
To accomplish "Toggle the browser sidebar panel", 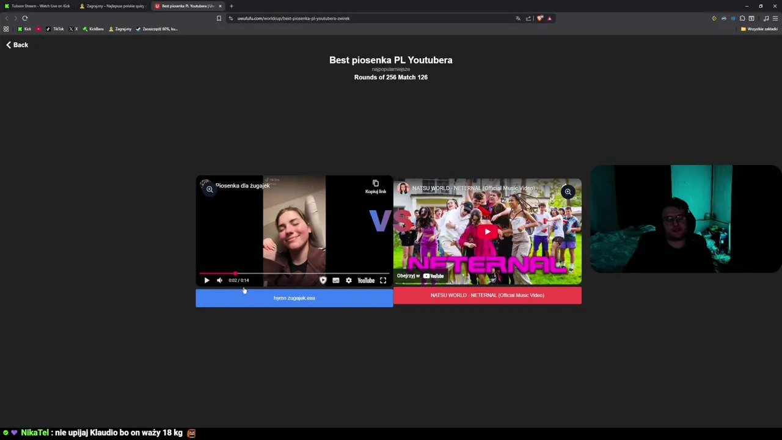I will tap(751, 18).
